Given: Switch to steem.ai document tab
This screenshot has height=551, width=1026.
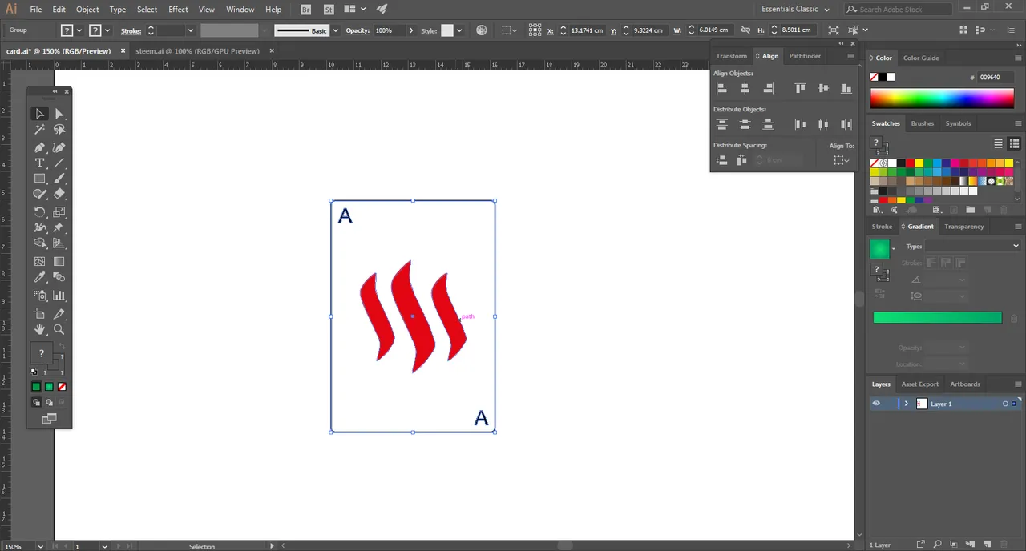Looking at the screenshot, I should (197, 50).
